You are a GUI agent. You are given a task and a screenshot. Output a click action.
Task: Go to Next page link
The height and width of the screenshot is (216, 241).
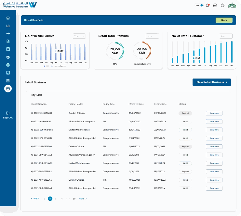tap(83, 199)
